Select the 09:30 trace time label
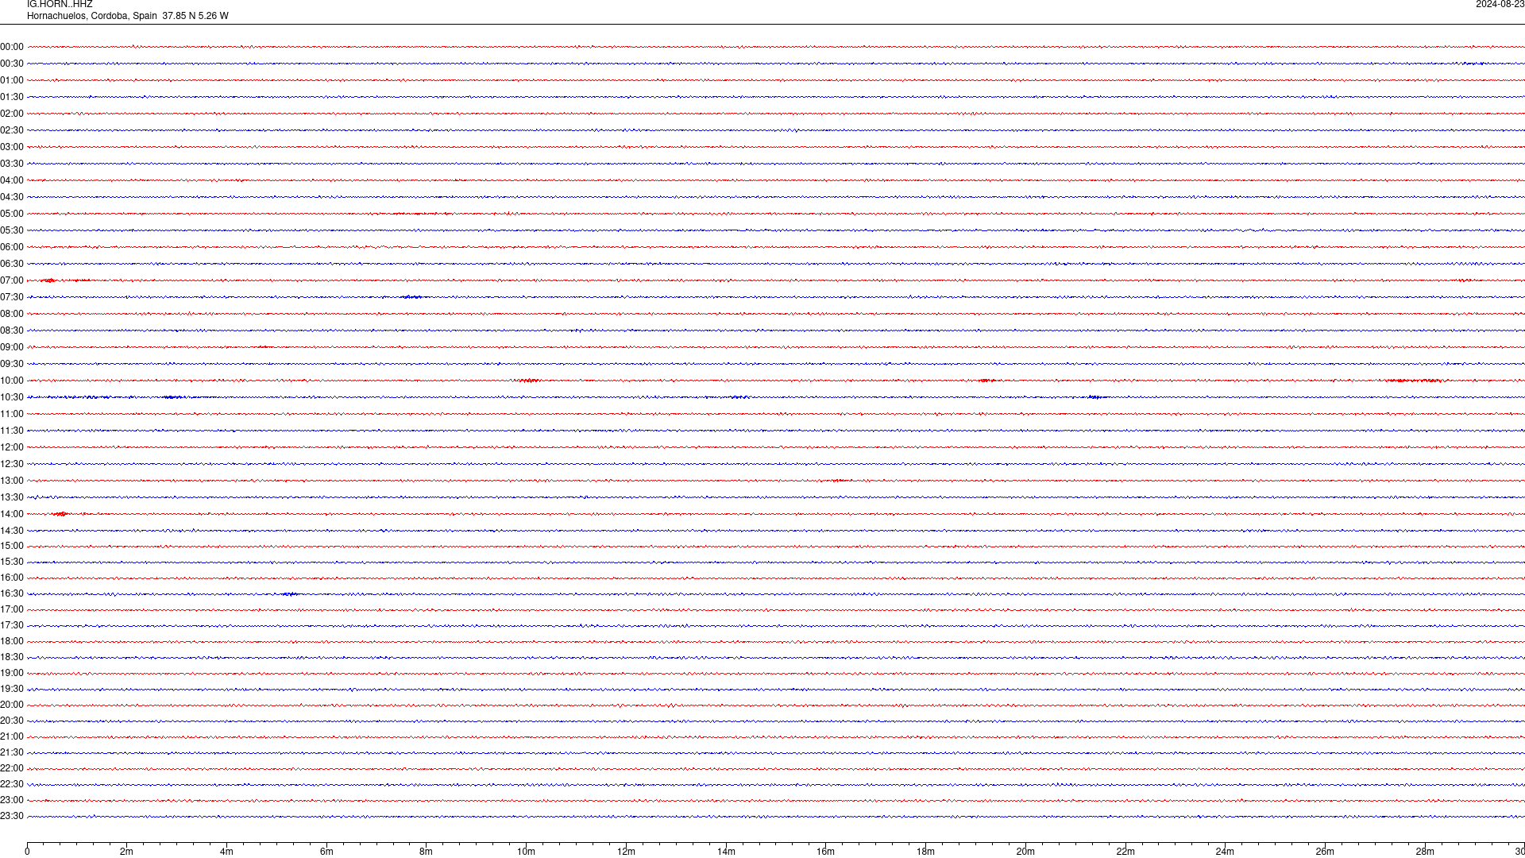1525x858 pixels. 12,364
